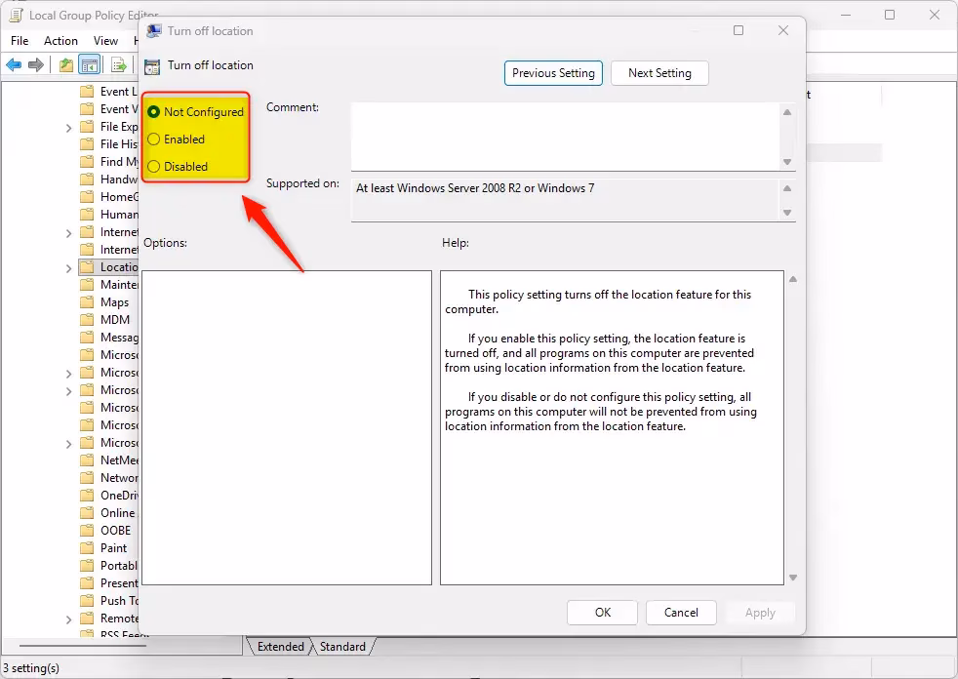Open the Action menu
Screen dimensions: 958x679
point(60,41)
